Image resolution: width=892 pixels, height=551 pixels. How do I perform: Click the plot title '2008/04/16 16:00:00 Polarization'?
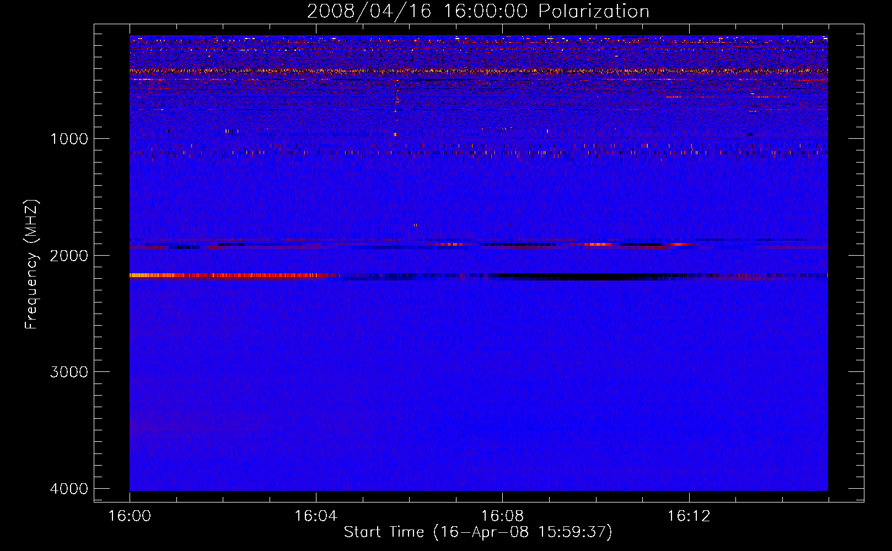click(x=478, y=11)
